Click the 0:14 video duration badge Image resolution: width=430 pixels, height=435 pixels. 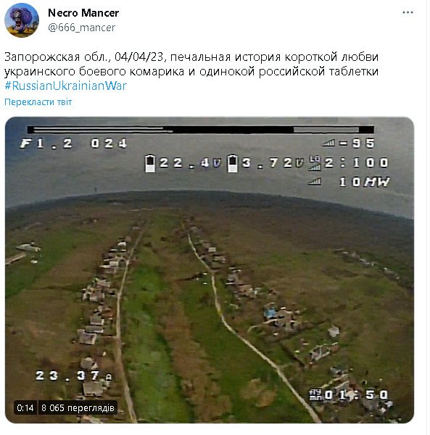pos(25,407)
